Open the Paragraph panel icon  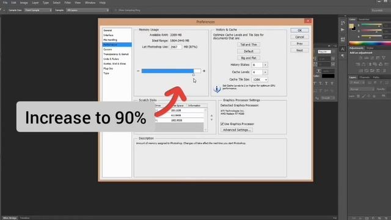(x=343, y=56)
